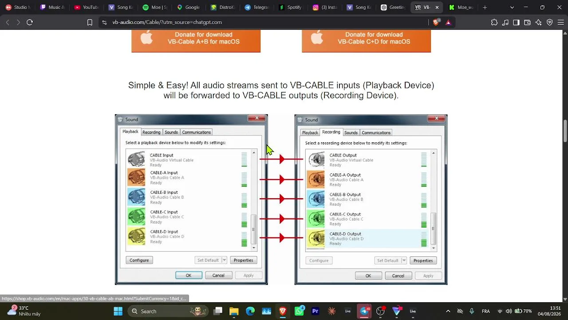
Task: Switch to the Moe_wa Kick tab
Action: (461, 7)
